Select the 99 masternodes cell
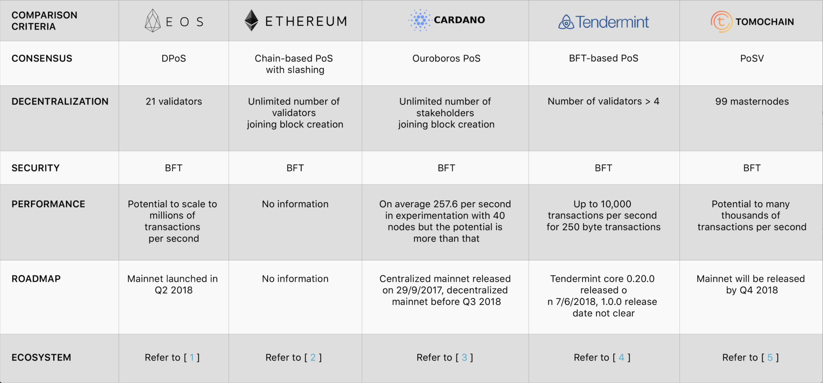Image resolution: width=823 pixels, height=383 pixels. (752, 102)
